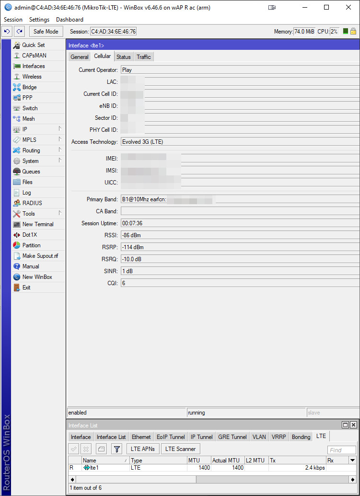
Task: Click the disable cross button in Interface List
Action: [86, 449]
